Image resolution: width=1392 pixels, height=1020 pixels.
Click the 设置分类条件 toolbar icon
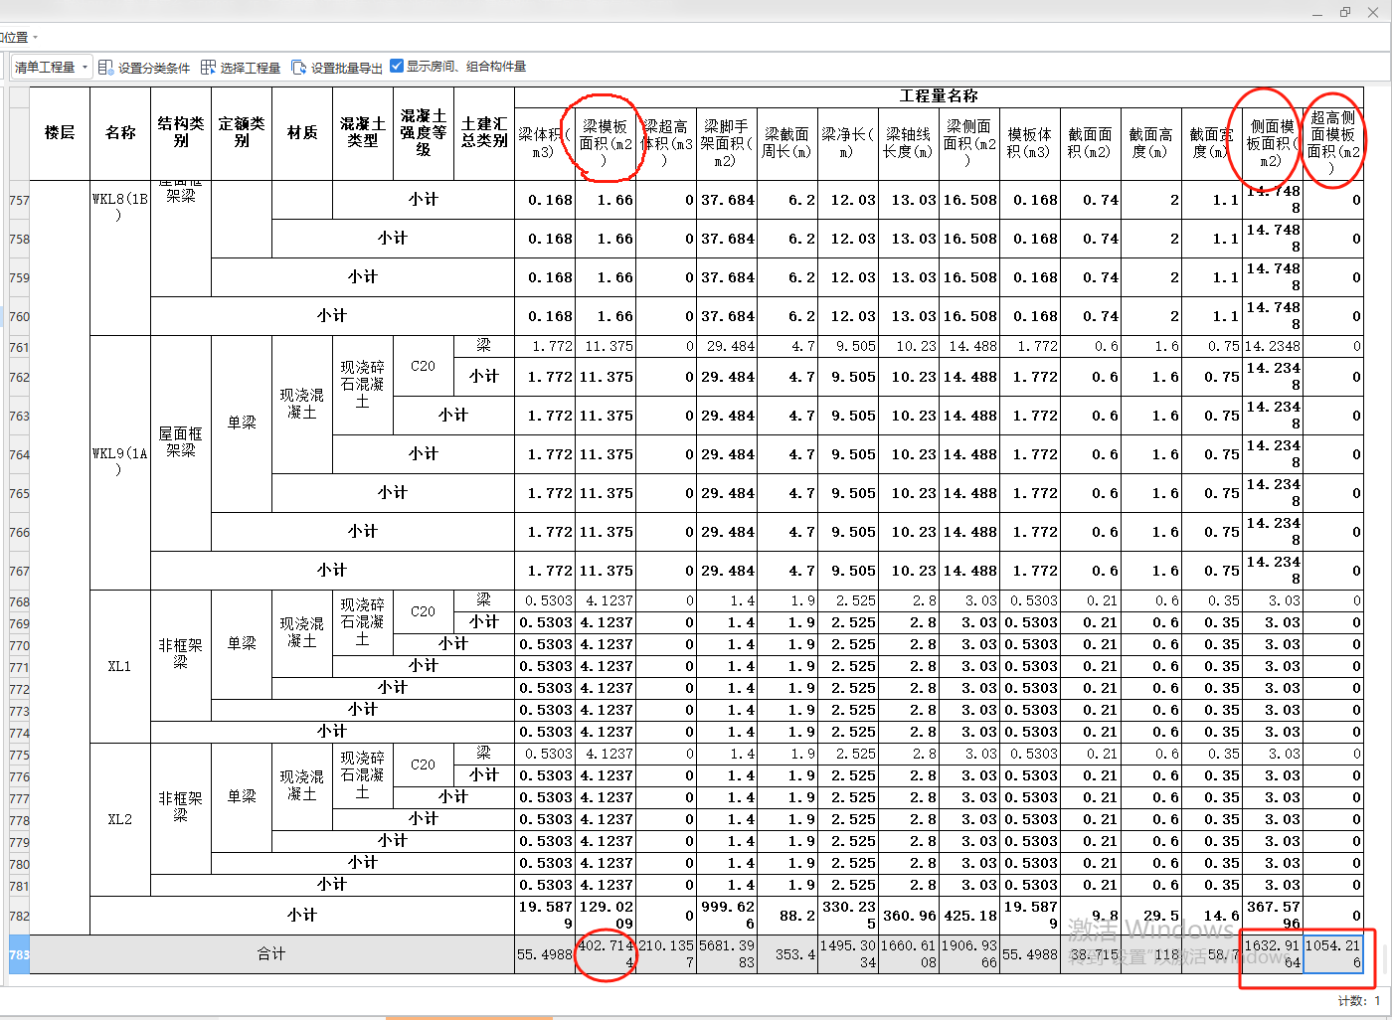click(x=105, y=68)
